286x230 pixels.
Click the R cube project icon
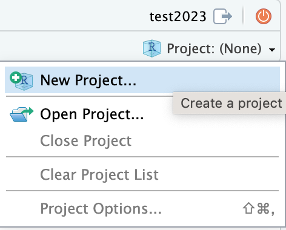[x=151, y=48]
